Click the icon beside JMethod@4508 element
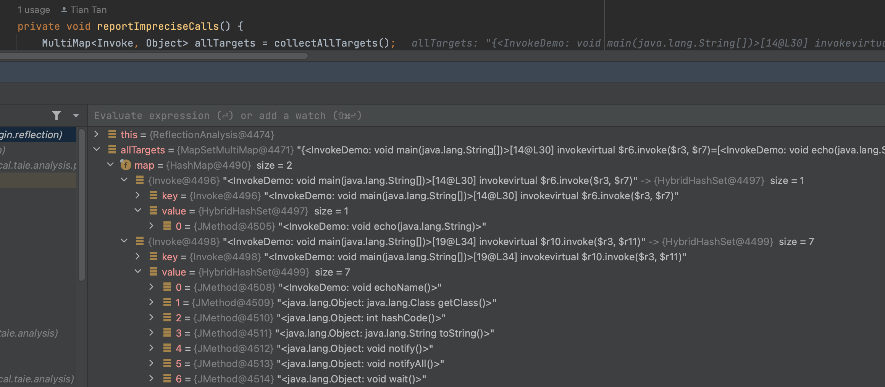The height and width of the screenshot is (387, 885). (167, 287)
